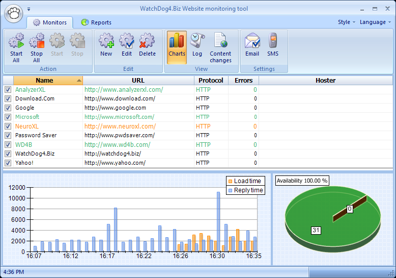Image resolution: width=396 pixels, height=278 pixels.
Task: Toggle the Google monitor checkbox
Action: [x=8, y=108]
